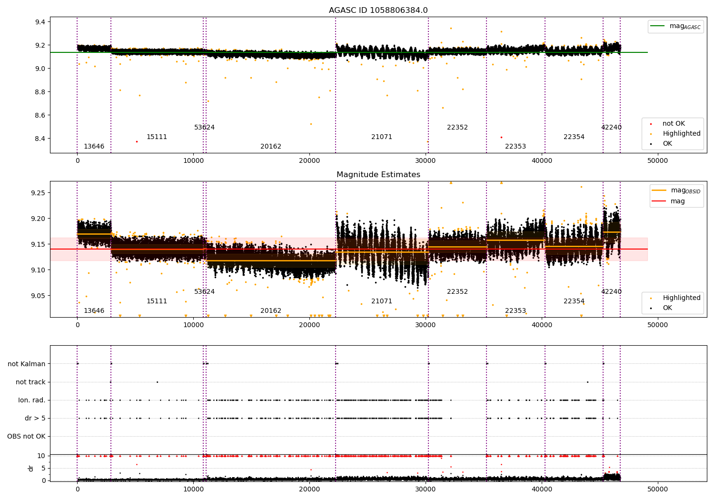Click x-axis tick 30000 under the bottom plot
Viewport: 714px width, 500px height.
coord(426,489)
